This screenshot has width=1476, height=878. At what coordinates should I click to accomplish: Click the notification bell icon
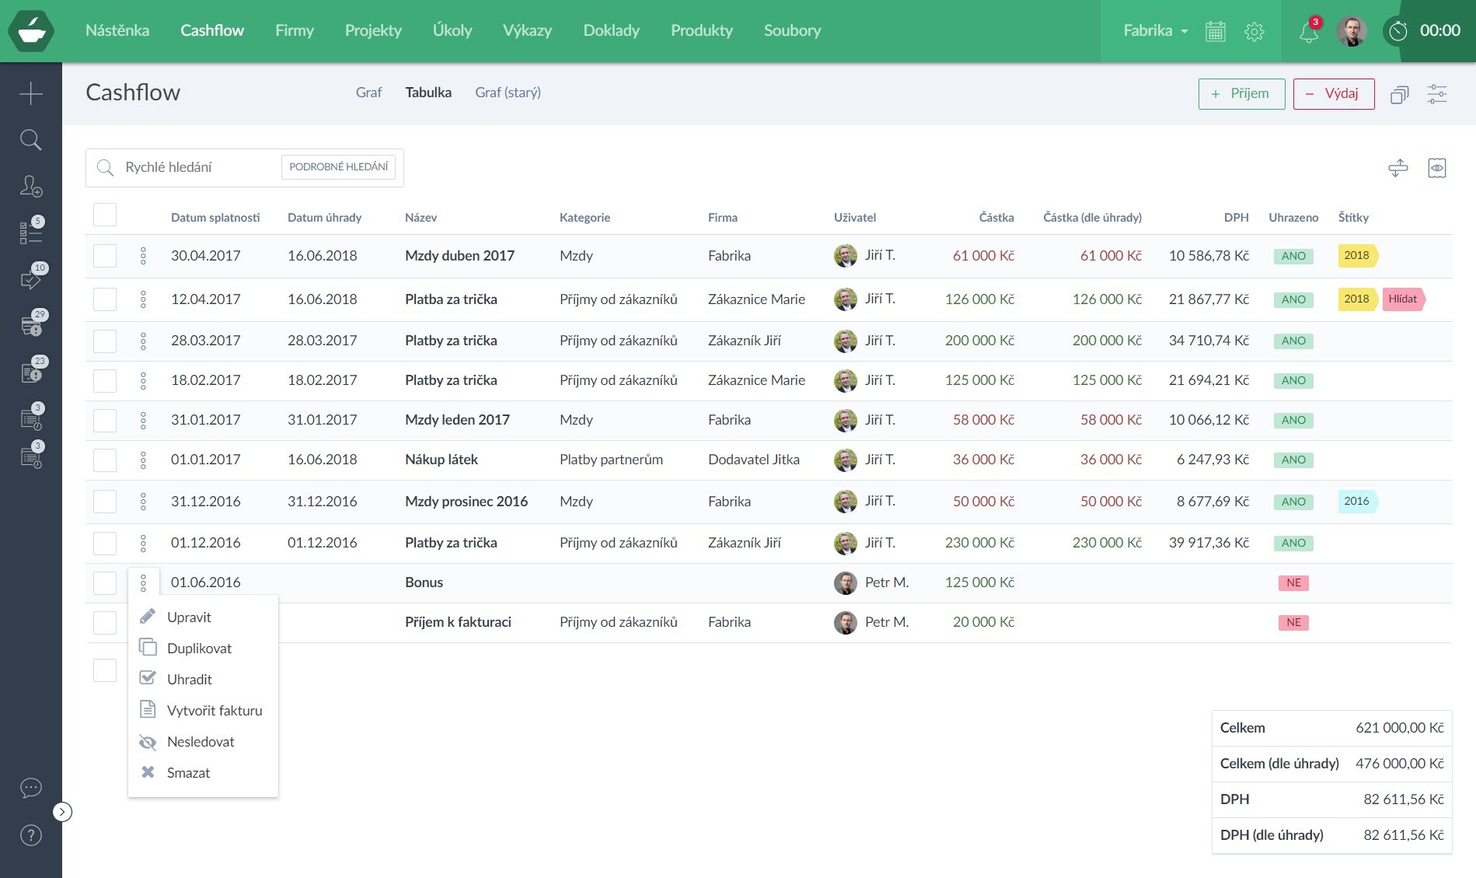(x=1309, y=31)
